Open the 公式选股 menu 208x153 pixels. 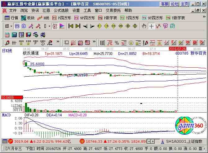coord(61,10)
